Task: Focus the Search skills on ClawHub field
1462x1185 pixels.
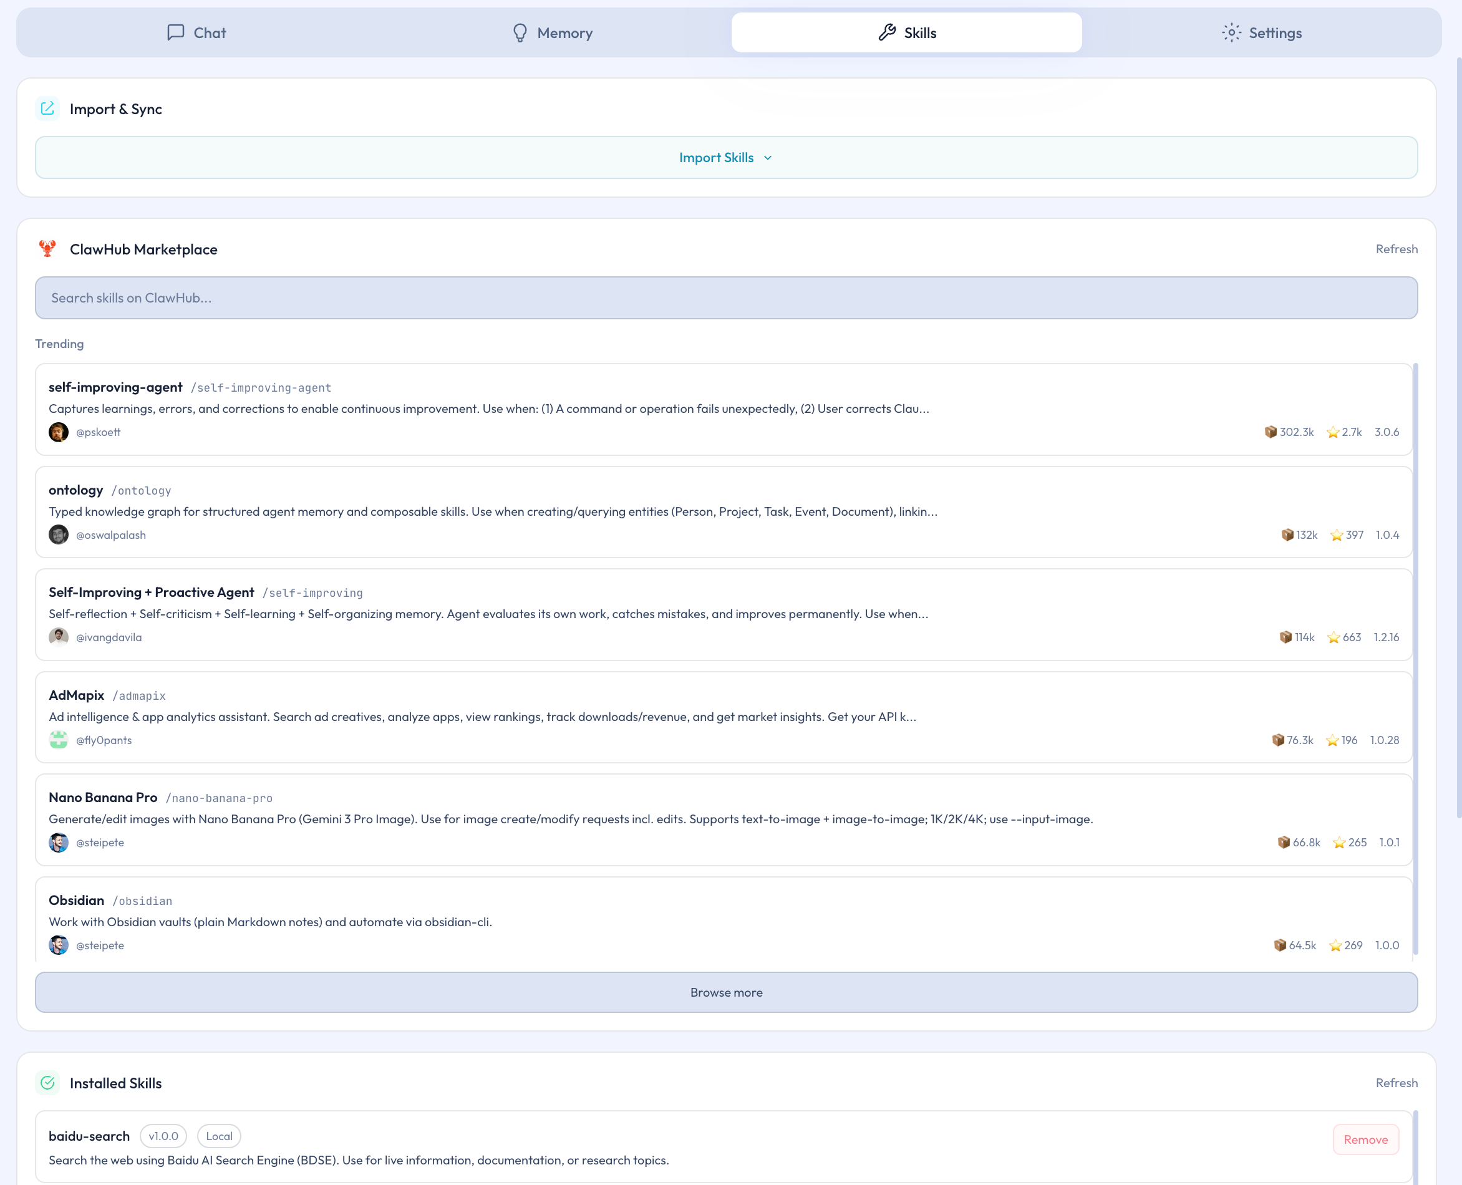Action: click(x=725, y=297)
